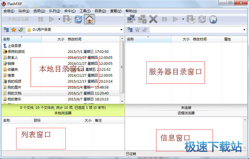This screenshot has height=159, width=249.
Task: Open local favorites star icon
Action: [x=14, y=30]
